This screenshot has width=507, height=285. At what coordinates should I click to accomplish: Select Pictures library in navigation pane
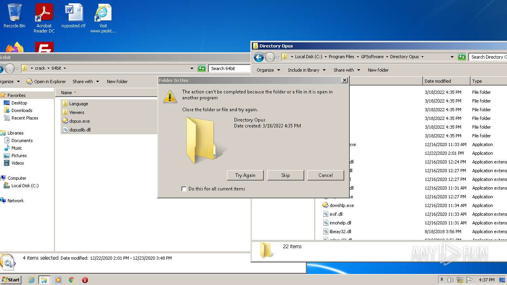(19, 156)
